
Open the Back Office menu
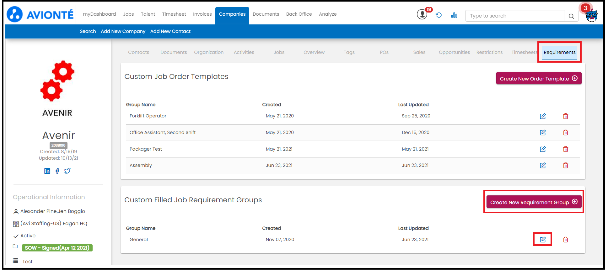[299, 14]
